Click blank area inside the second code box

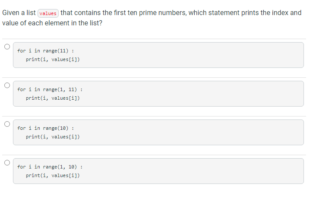[190, 94]
